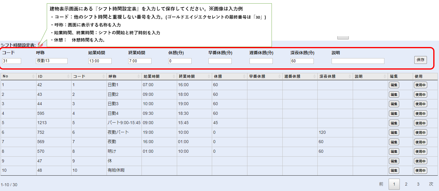This screenshot has width=439, height=191.
Task: Edit the パート9:00-15:45 shift entry
Action: click(394, 123)
